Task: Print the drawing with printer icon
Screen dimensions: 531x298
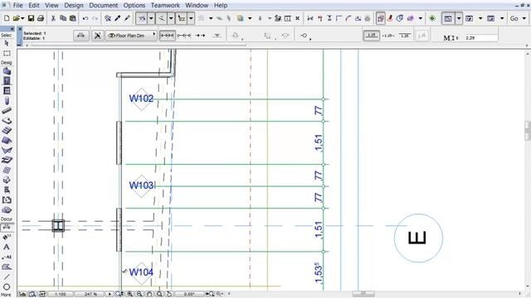Action: [41, 18]
